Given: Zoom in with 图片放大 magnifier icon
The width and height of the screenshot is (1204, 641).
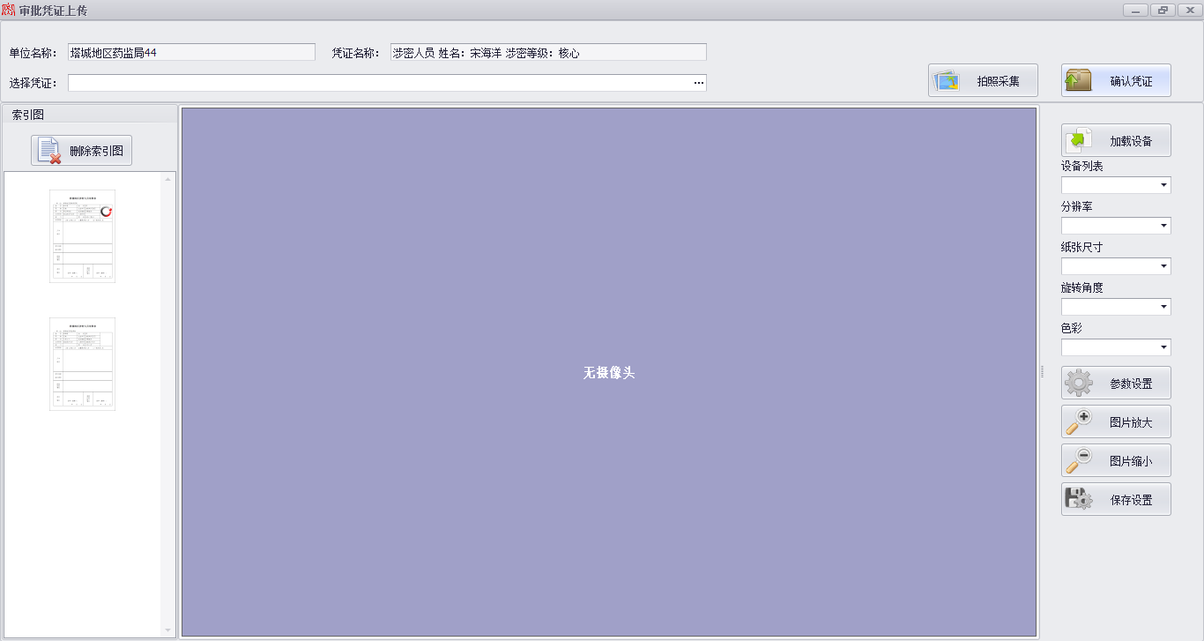Looking at the screenshot, I should [x=1079, y=422].
